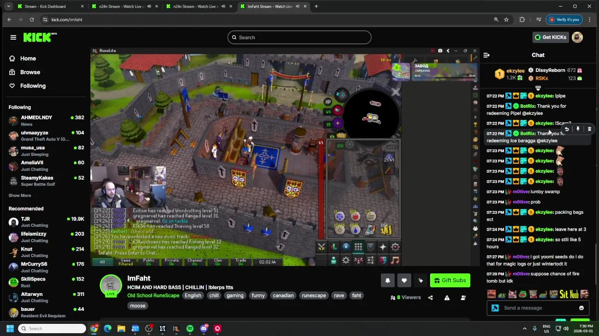
Task: Show hidden system tray icons
Action: (x=524, y=329)
